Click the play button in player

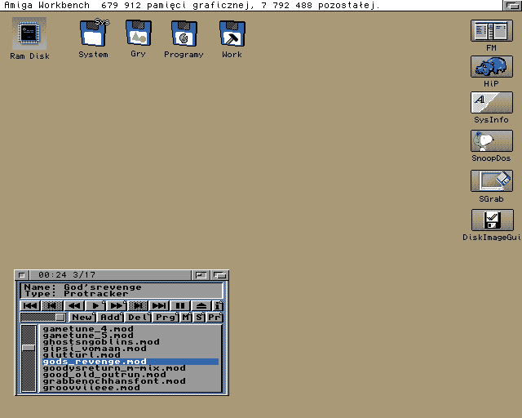(95, 305)
